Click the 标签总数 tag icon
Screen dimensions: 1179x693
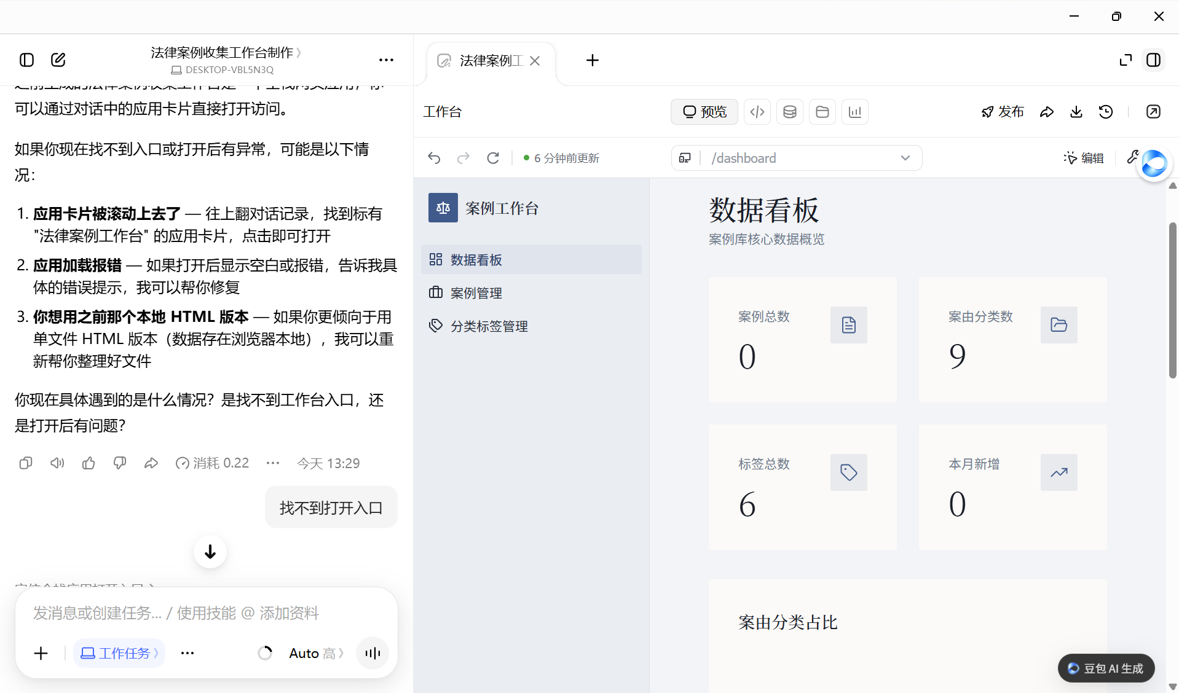click(848, 472)
